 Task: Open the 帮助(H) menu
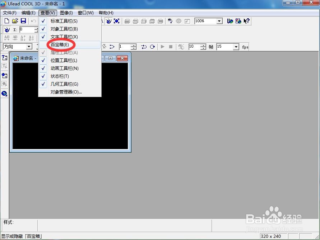(106, 13)
